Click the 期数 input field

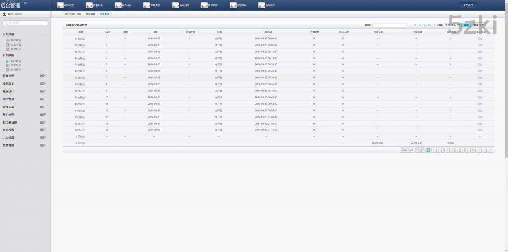point(389,25)
